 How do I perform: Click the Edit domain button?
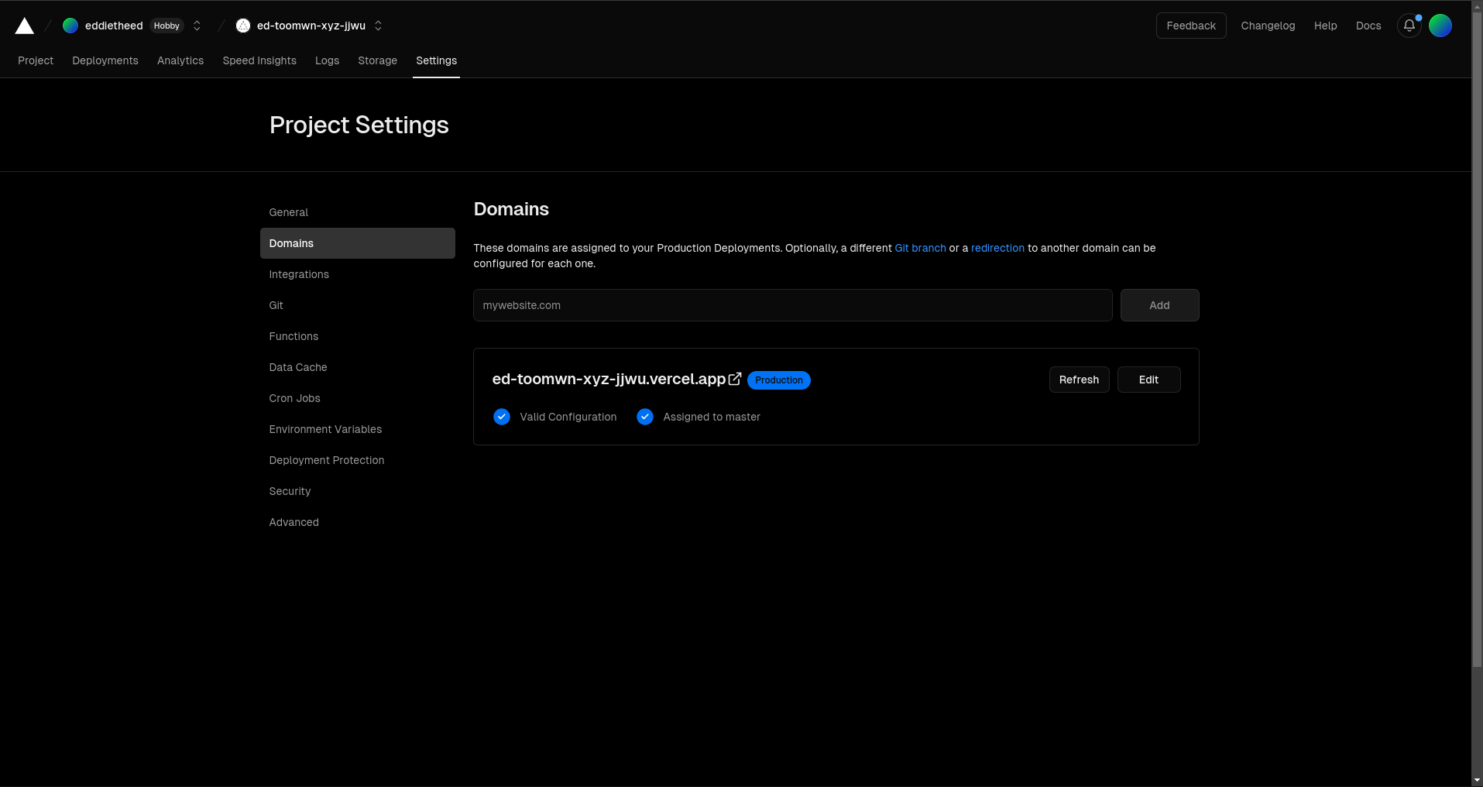coord(1148,380)
